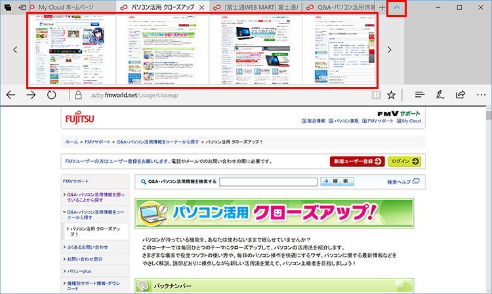Click the Forward navigation arrow

(x=31, y=95)
